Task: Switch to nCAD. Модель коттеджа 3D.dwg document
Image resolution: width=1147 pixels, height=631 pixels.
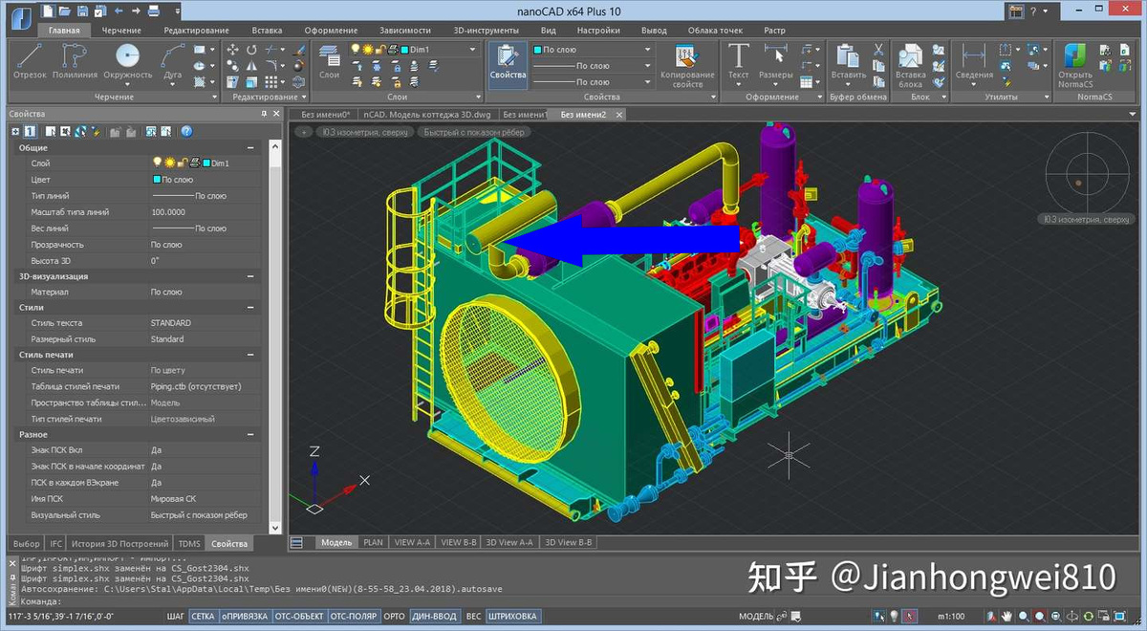Action: point(427,115)
